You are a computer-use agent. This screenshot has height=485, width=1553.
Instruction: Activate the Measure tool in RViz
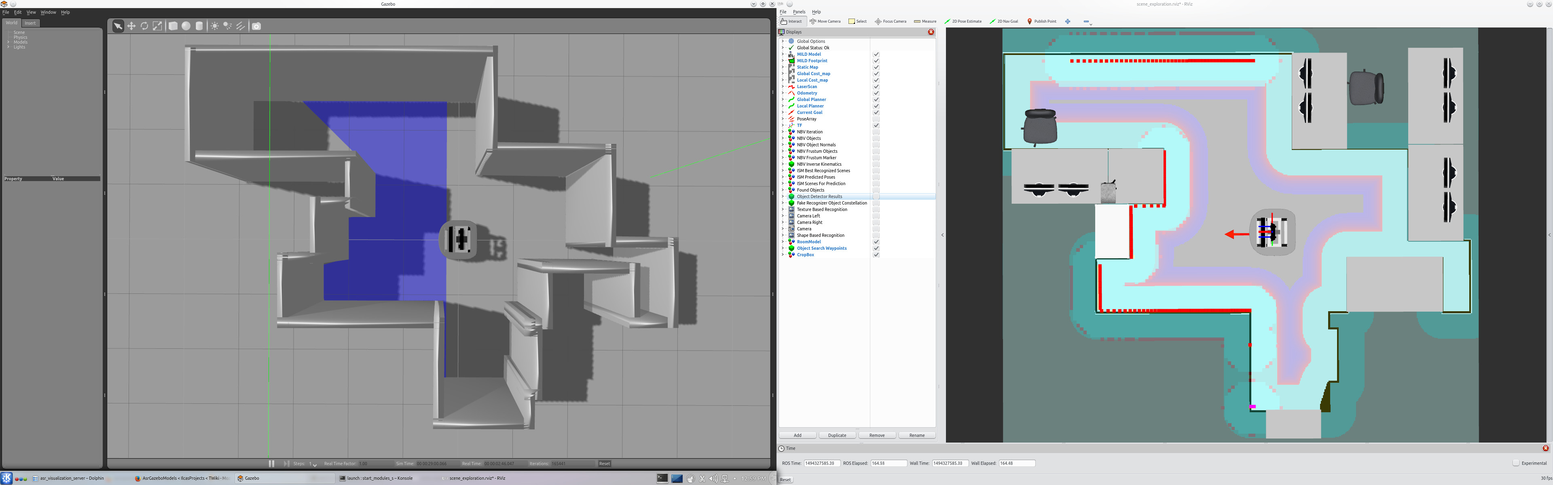pyautogui.click(x=925, y=21)
